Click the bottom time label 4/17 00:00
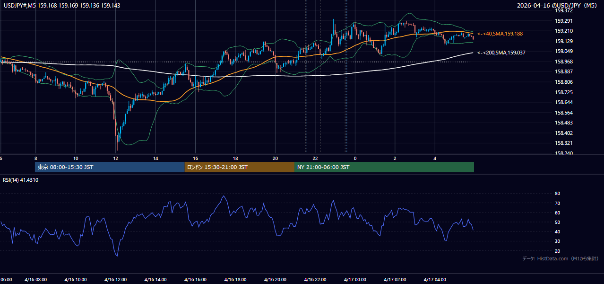Image resolution: width=604 pixels, height=284 pixels. (x=355, y=280)
